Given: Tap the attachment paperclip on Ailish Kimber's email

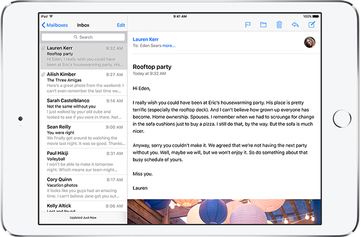Looking at the screenshot, I should (x=43, y=74).
